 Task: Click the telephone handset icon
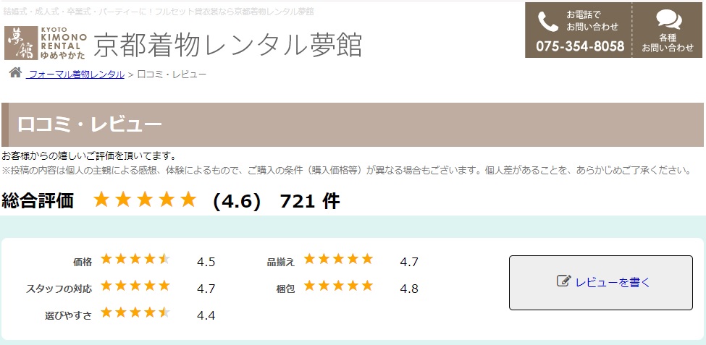547,22
